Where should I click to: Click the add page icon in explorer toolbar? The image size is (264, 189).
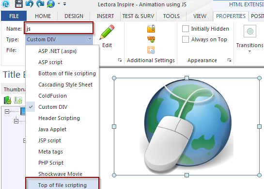point(18,100)
